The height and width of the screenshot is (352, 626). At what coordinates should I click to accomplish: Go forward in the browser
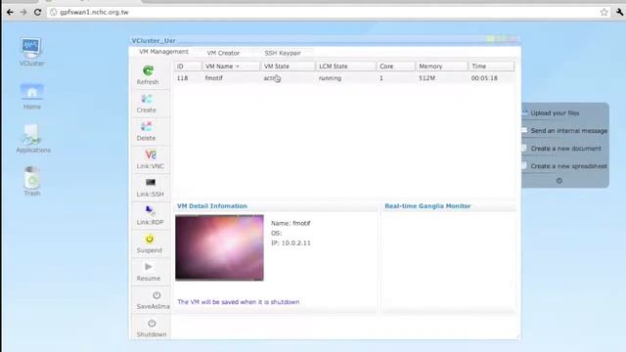pyautogui.click(x=23, y=12)
